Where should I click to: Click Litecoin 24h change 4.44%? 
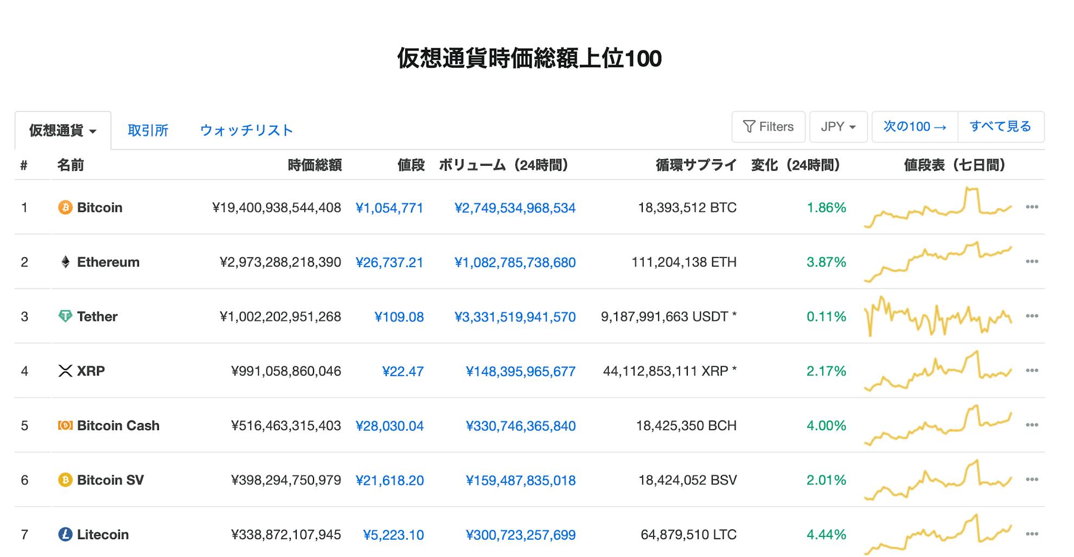[826, 535]
